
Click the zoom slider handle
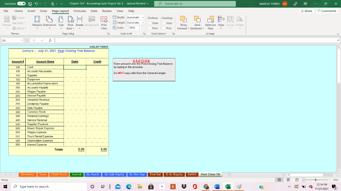tap(316, 180)
